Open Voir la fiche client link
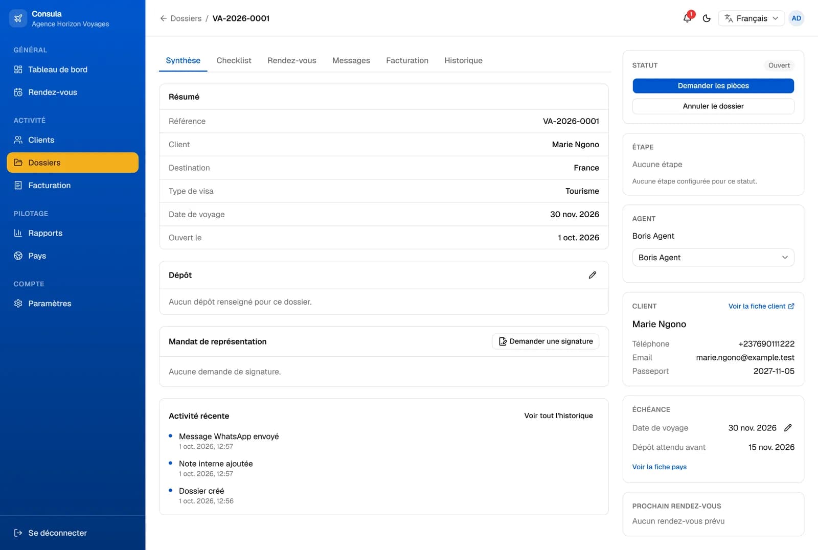818x550 pixels. [761, 306]
